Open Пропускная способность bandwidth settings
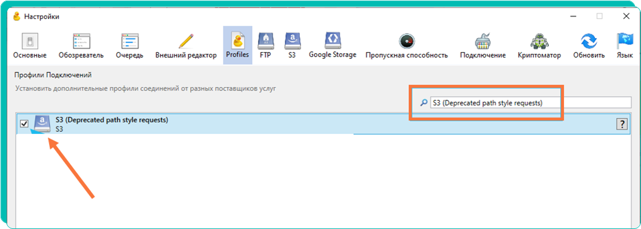The height and width of the screenshot is (229, 641). [407, 46]
